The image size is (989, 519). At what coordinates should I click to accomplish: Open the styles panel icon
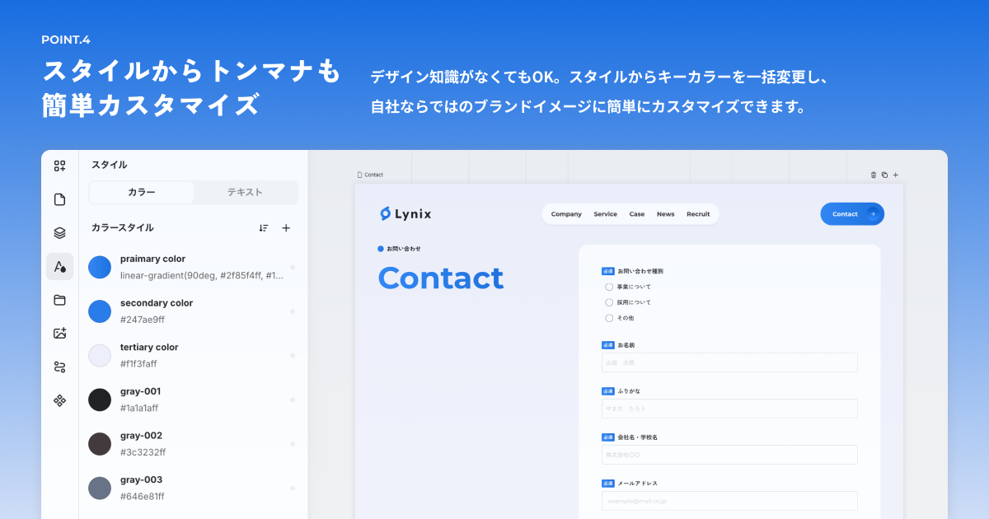[x=59, y=266]
